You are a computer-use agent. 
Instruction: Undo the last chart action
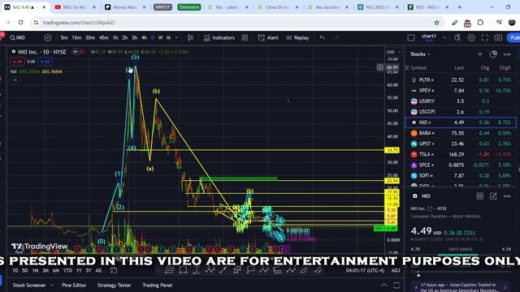[322, 38]
